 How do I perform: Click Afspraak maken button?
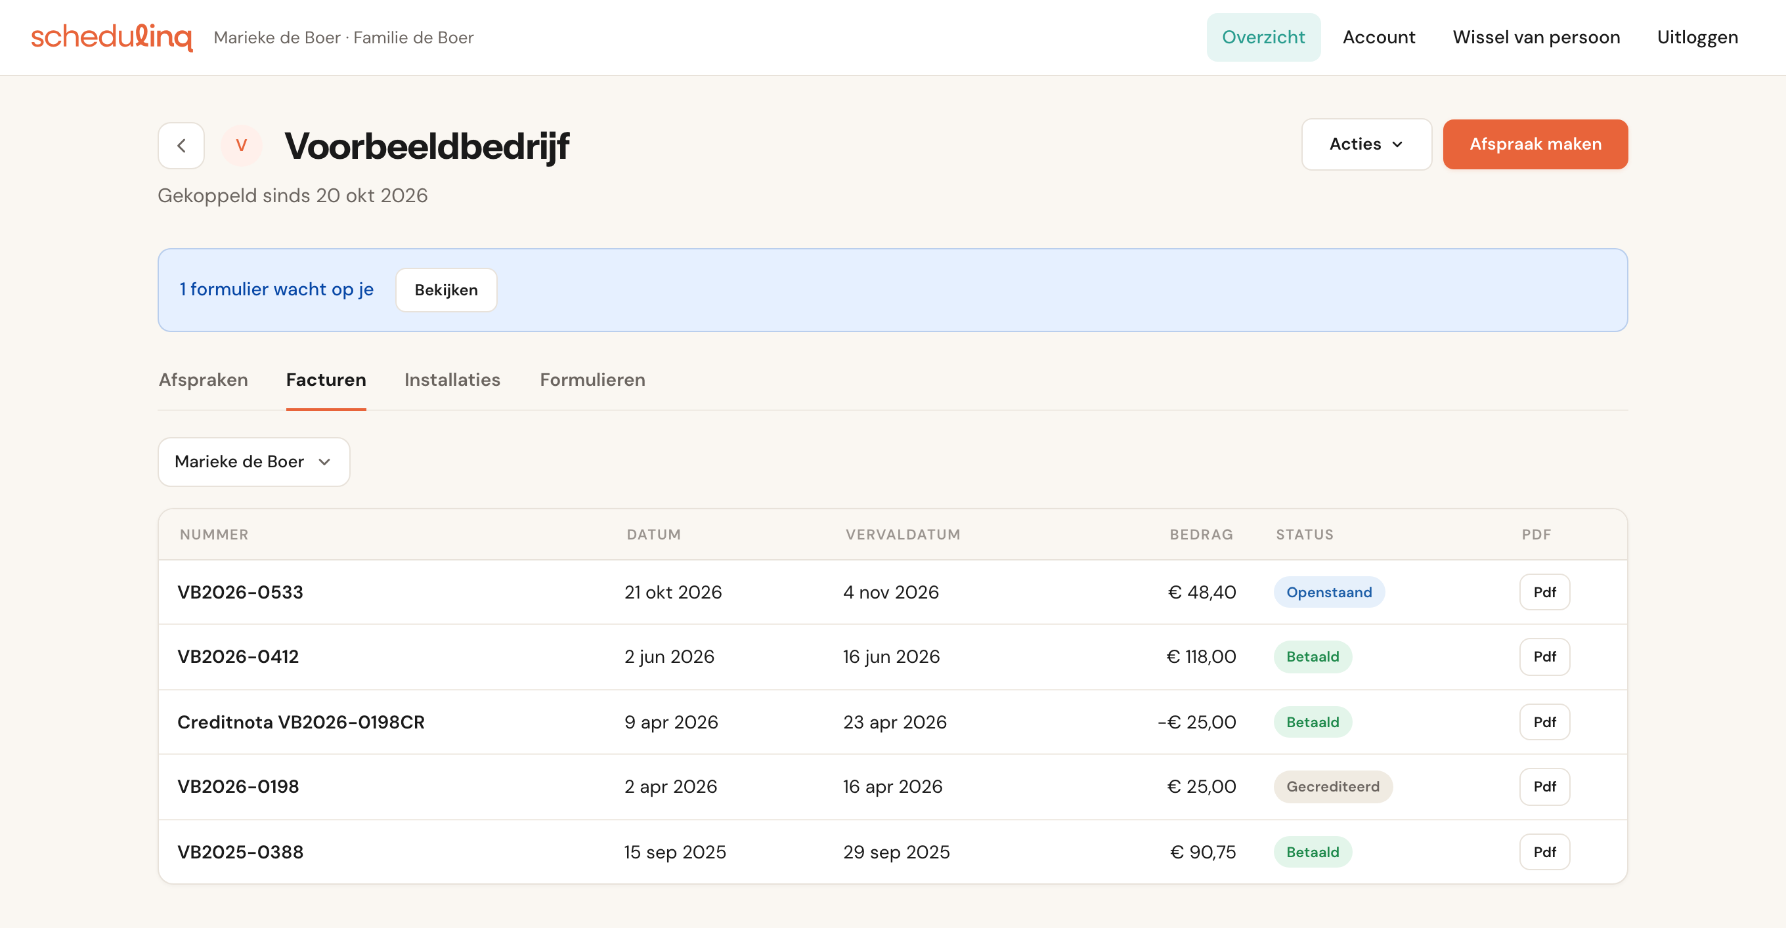click(x=1535, y=144)
